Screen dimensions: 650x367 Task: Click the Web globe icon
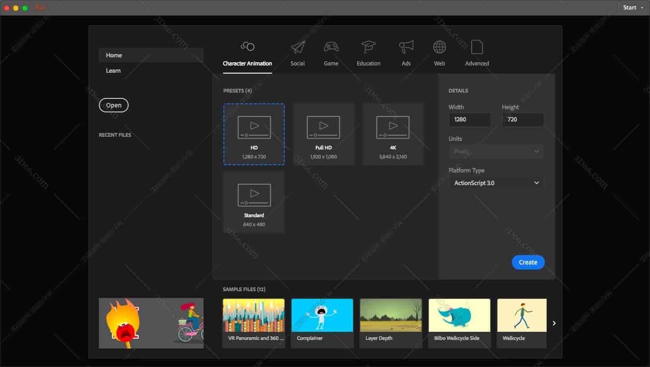tap(439, 46)
